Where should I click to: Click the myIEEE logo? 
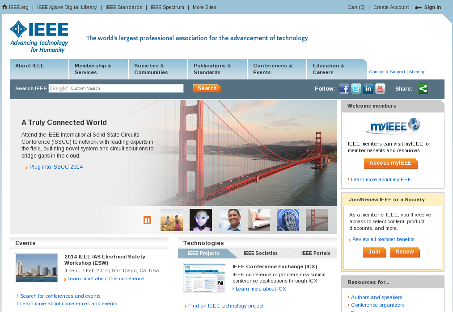pos(393,126)
